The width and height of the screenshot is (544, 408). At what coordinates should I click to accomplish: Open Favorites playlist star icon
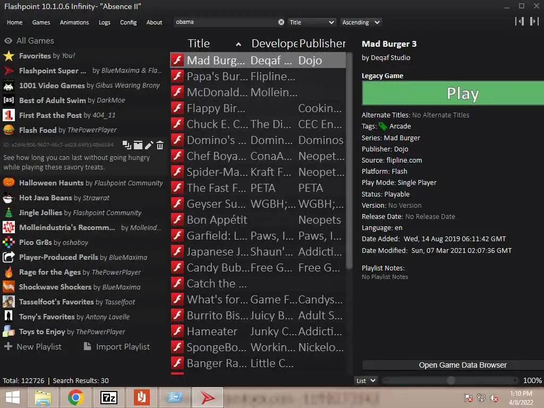[8, 56]
